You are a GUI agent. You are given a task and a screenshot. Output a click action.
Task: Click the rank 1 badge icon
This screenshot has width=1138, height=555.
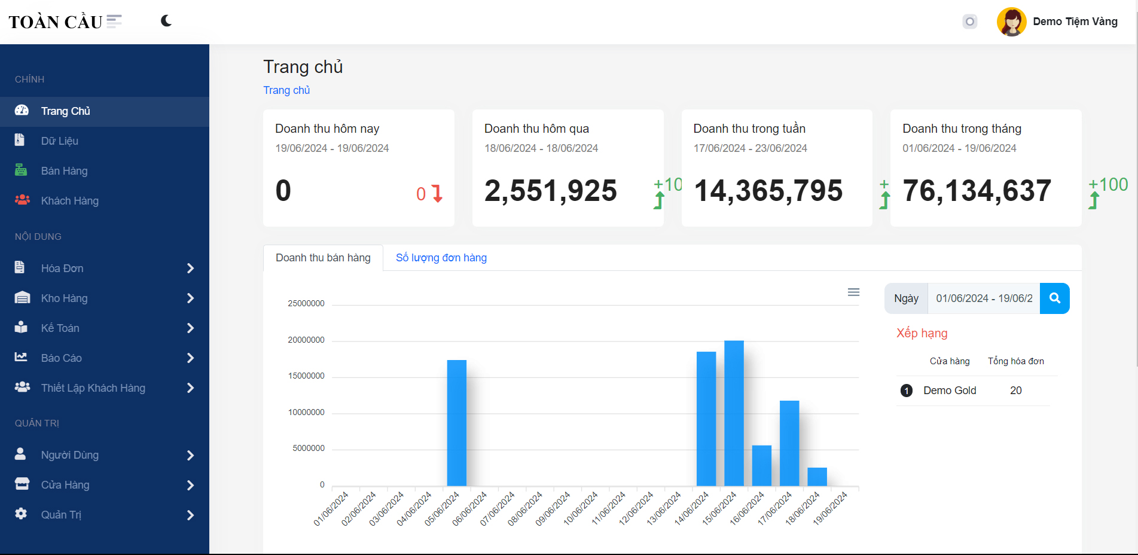coord(907,391)
